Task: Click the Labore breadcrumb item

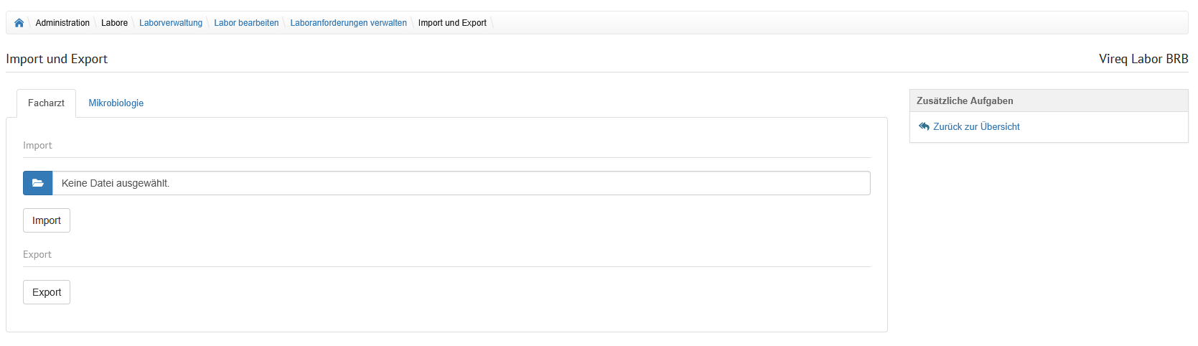Action: (x=114, y=23)
